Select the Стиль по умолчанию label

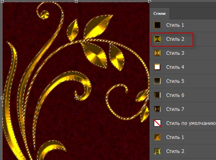click(x=191, y=123)
